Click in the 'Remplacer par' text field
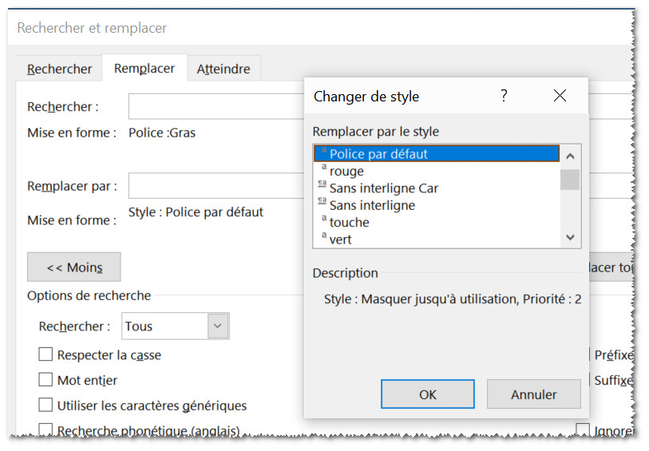 (216, 186)
